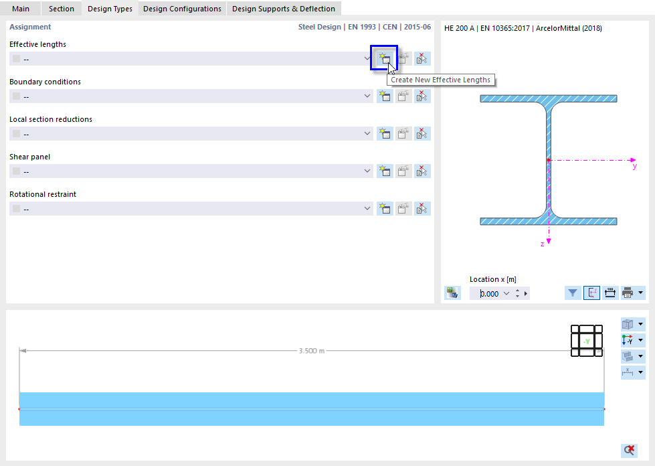Click Location x input field
This screenshot has width=655, height=466.
(486, 293)
